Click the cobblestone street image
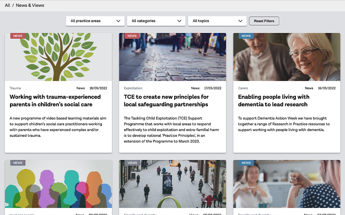The width and height of the screenshot is (345, 215). 172,57
